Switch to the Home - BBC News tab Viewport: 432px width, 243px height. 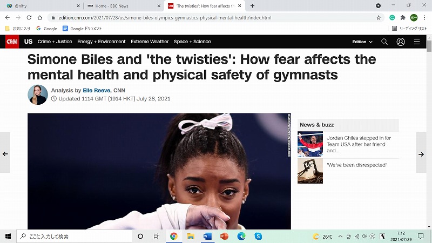(122, 6)
